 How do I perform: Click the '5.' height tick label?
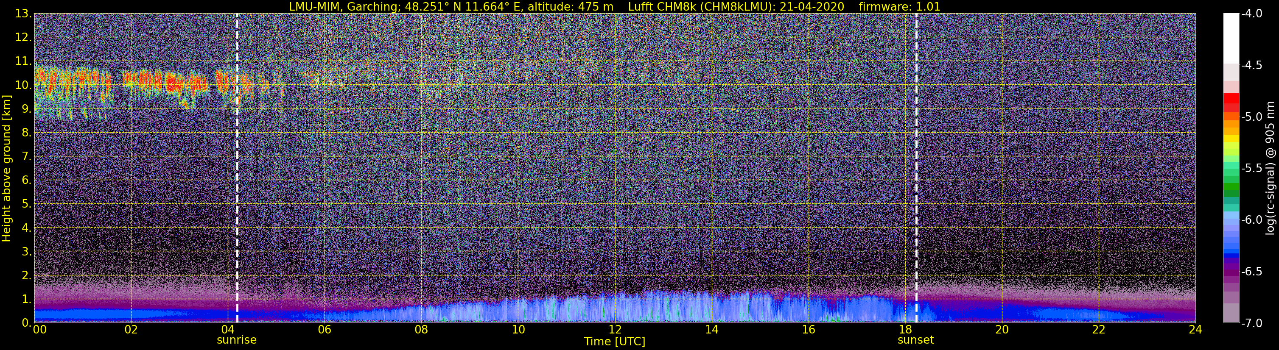pos(26,204)
